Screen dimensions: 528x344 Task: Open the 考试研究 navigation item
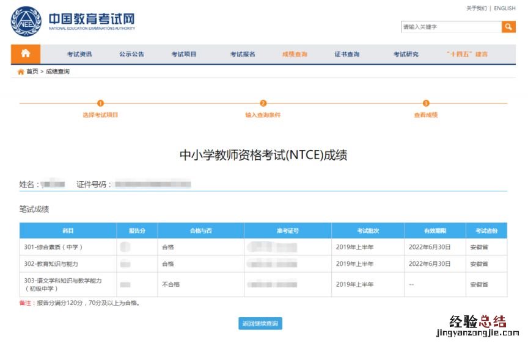(406, 54)
